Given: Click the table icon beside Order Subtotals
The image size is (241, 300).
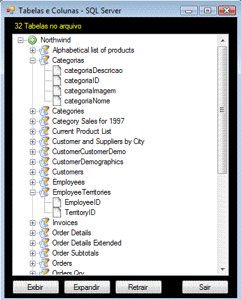Looking at the screenshot, I should point(44,253).
